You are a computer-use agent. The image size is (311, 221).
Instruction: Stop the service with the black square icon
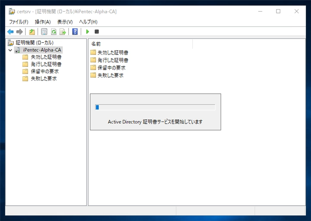coord(97,32)
